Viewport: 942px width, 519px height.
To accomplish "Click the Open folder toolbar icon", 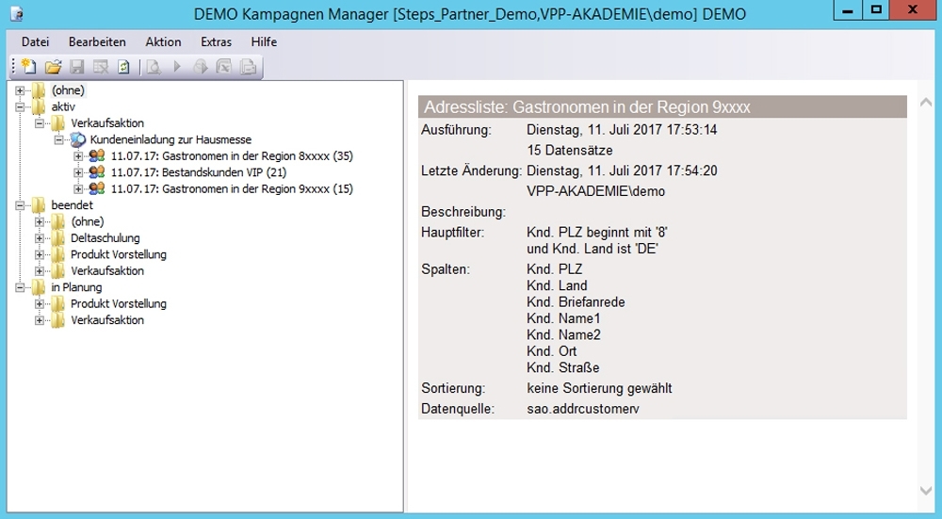I will tap(54, 67).
